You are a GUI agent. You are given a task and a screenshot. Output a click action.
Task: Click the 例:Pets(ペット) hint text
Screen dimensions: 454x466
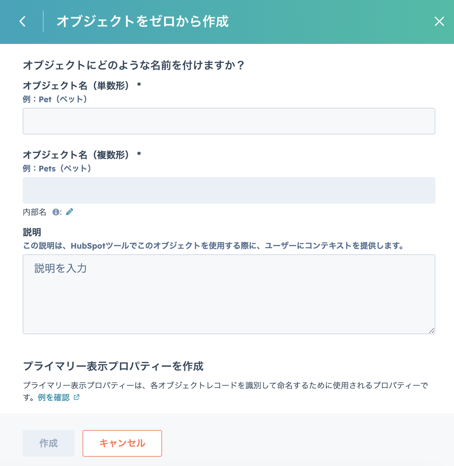[x=57, y=168]
